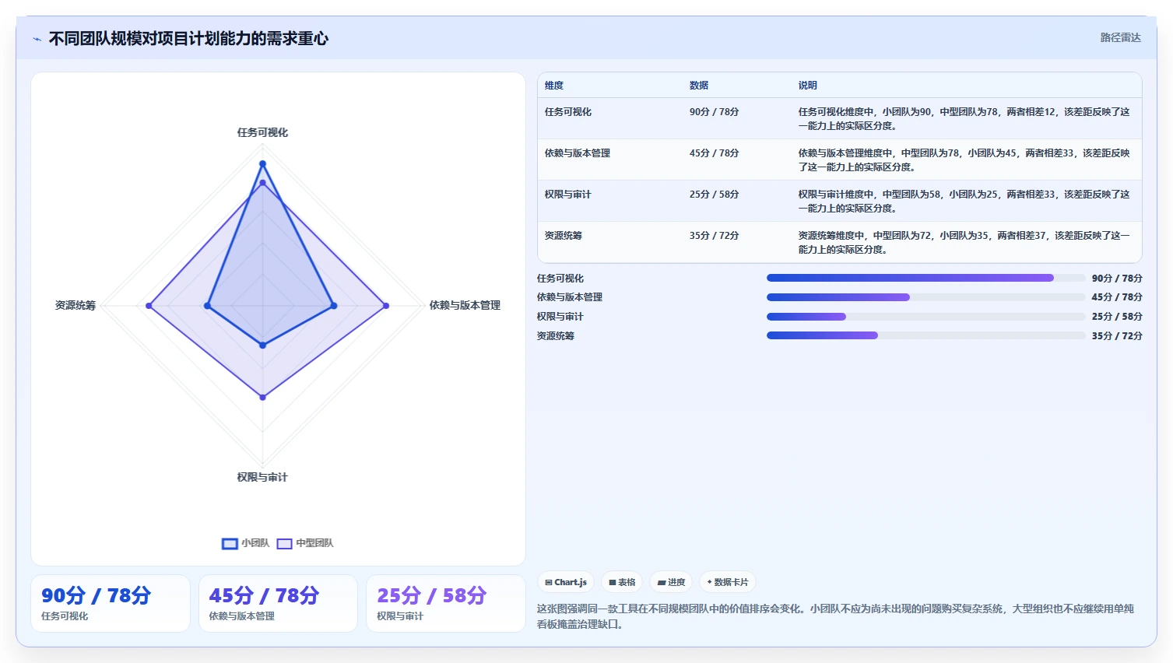Image resolution: width=1173 pixels, height=663 pixels.
Task: Click the 25分 / 58分 value beside progress bar
Action: click(1117, 317)
